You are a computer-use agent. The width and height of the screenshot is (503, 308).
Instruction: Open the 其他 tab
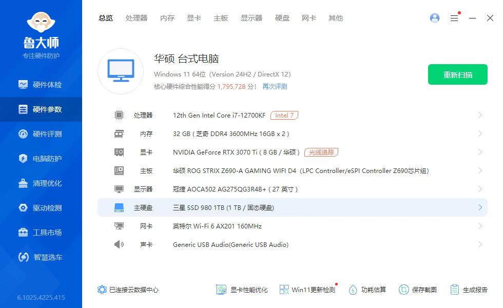click(x=336, y=18)
